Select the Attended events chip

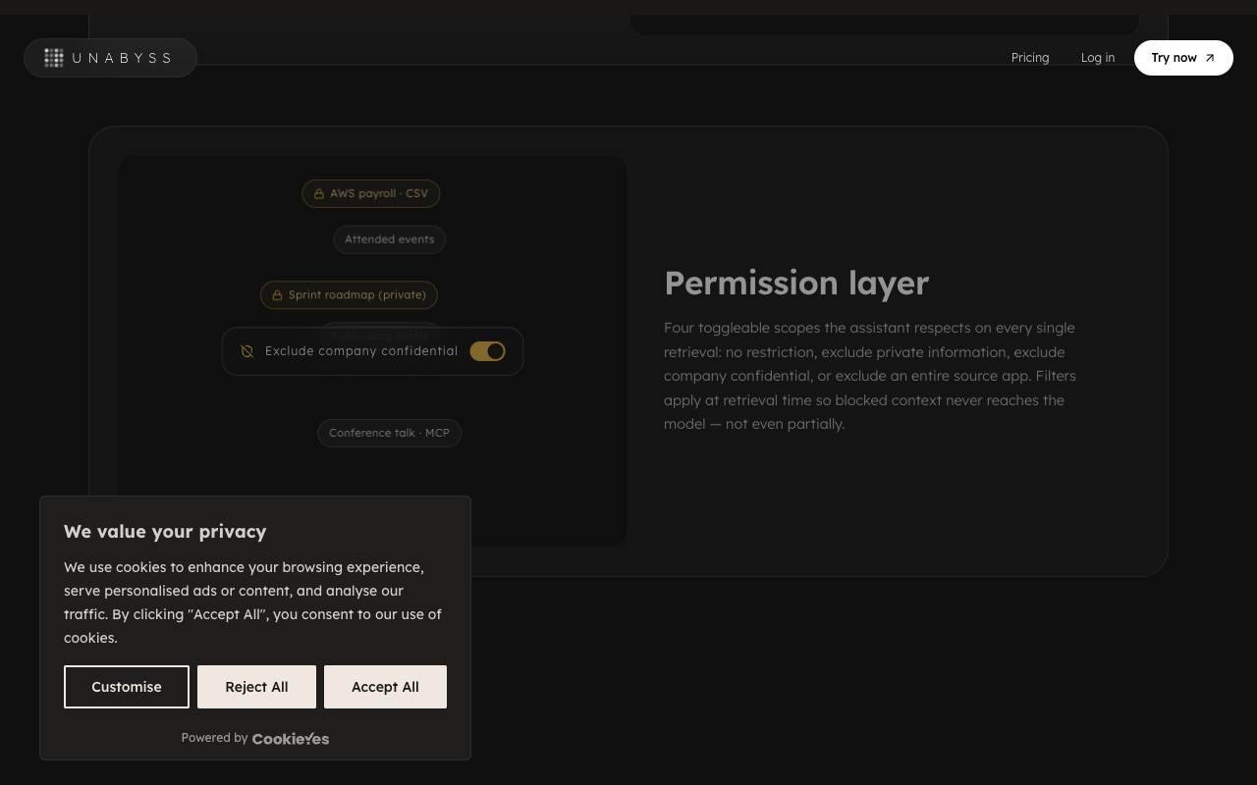tap(390, 239)
